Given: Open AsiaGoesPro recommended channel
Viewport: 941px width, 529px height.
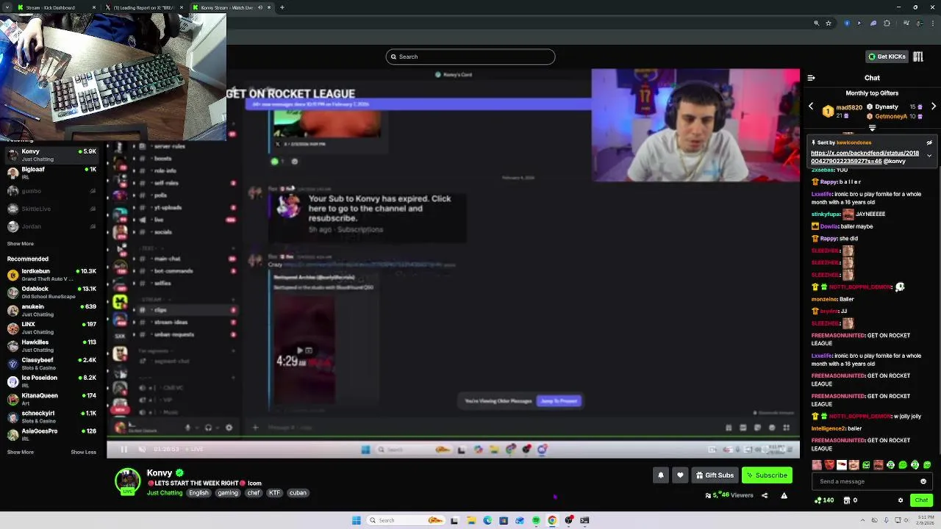Looking at the screenshot, I should point(51,434).
